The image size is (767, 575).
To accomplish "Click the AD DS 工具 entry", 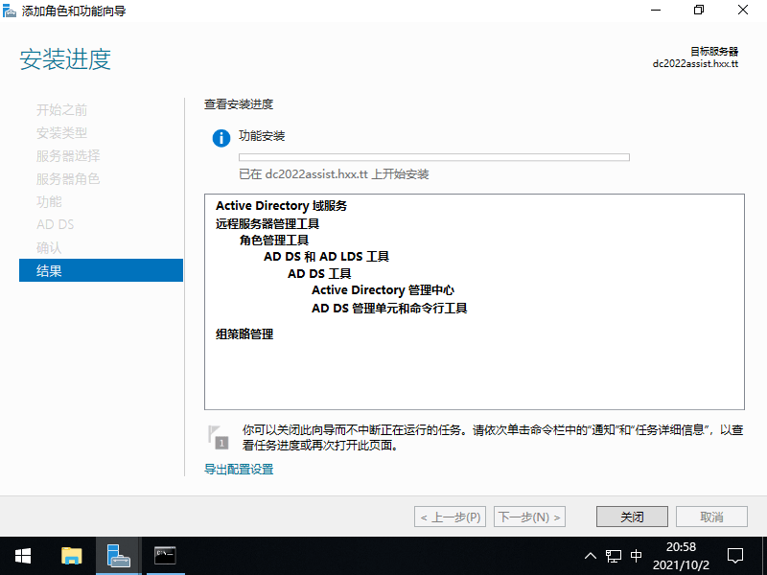I will pos(319,274).
